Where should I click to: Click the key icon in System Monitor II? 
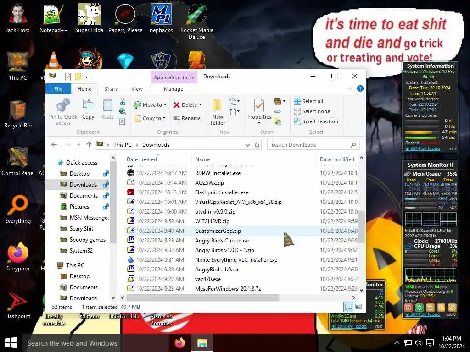tap(452, 307)
